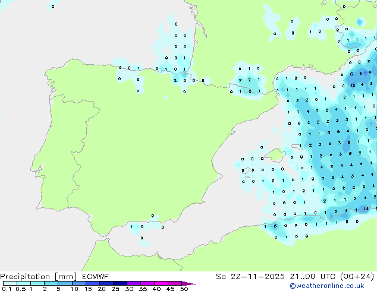Click the legend label "10"
This screenshot has height=291, width=377.
(74, 289)
